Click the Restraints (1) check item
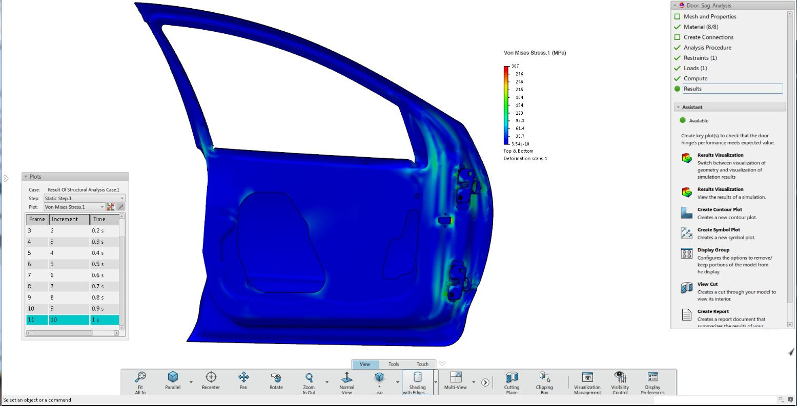The image size is (797, 406). [700, 58]
